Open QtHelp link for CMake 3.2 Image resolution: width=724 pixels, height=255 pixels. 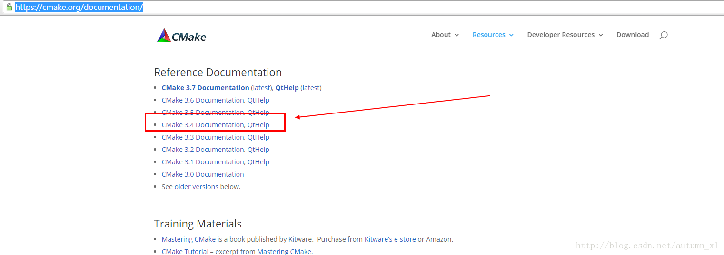click(258, 150)
